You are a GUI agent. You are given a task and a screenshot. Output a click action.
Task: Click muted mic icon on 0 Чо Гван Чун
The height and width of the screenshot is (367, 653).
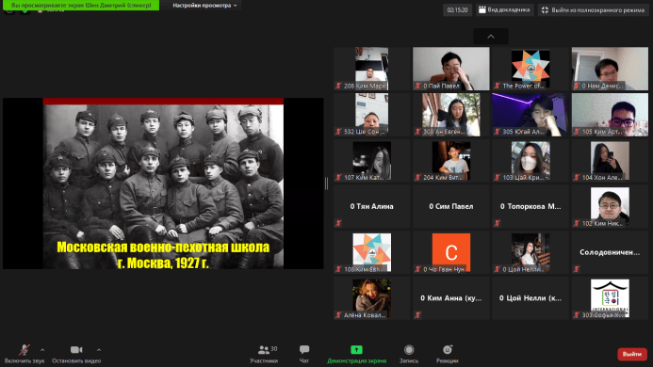417,269
